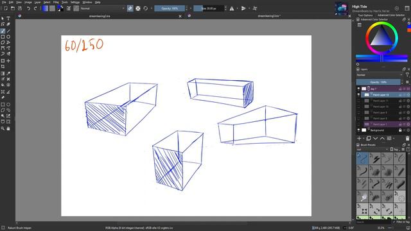This screenshot has height=231, width=411.
Task: Open the brush preset tag dropdown
Action: (372, 150)
